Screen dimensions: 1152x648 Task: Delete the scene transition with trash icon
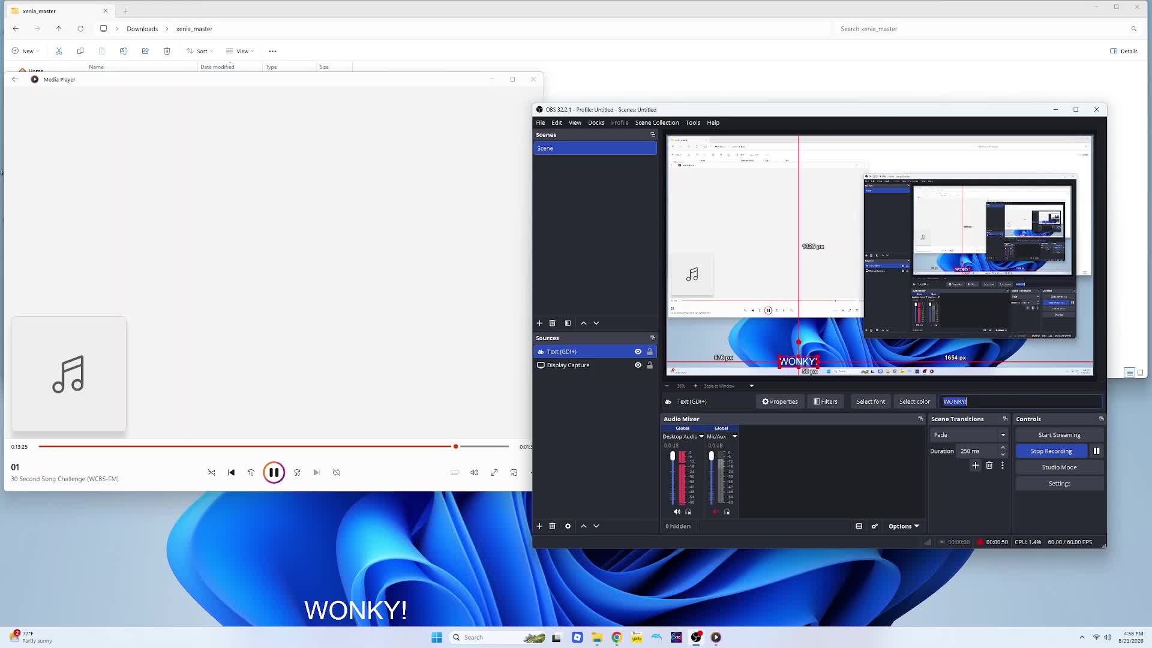(x=989, y=466)
